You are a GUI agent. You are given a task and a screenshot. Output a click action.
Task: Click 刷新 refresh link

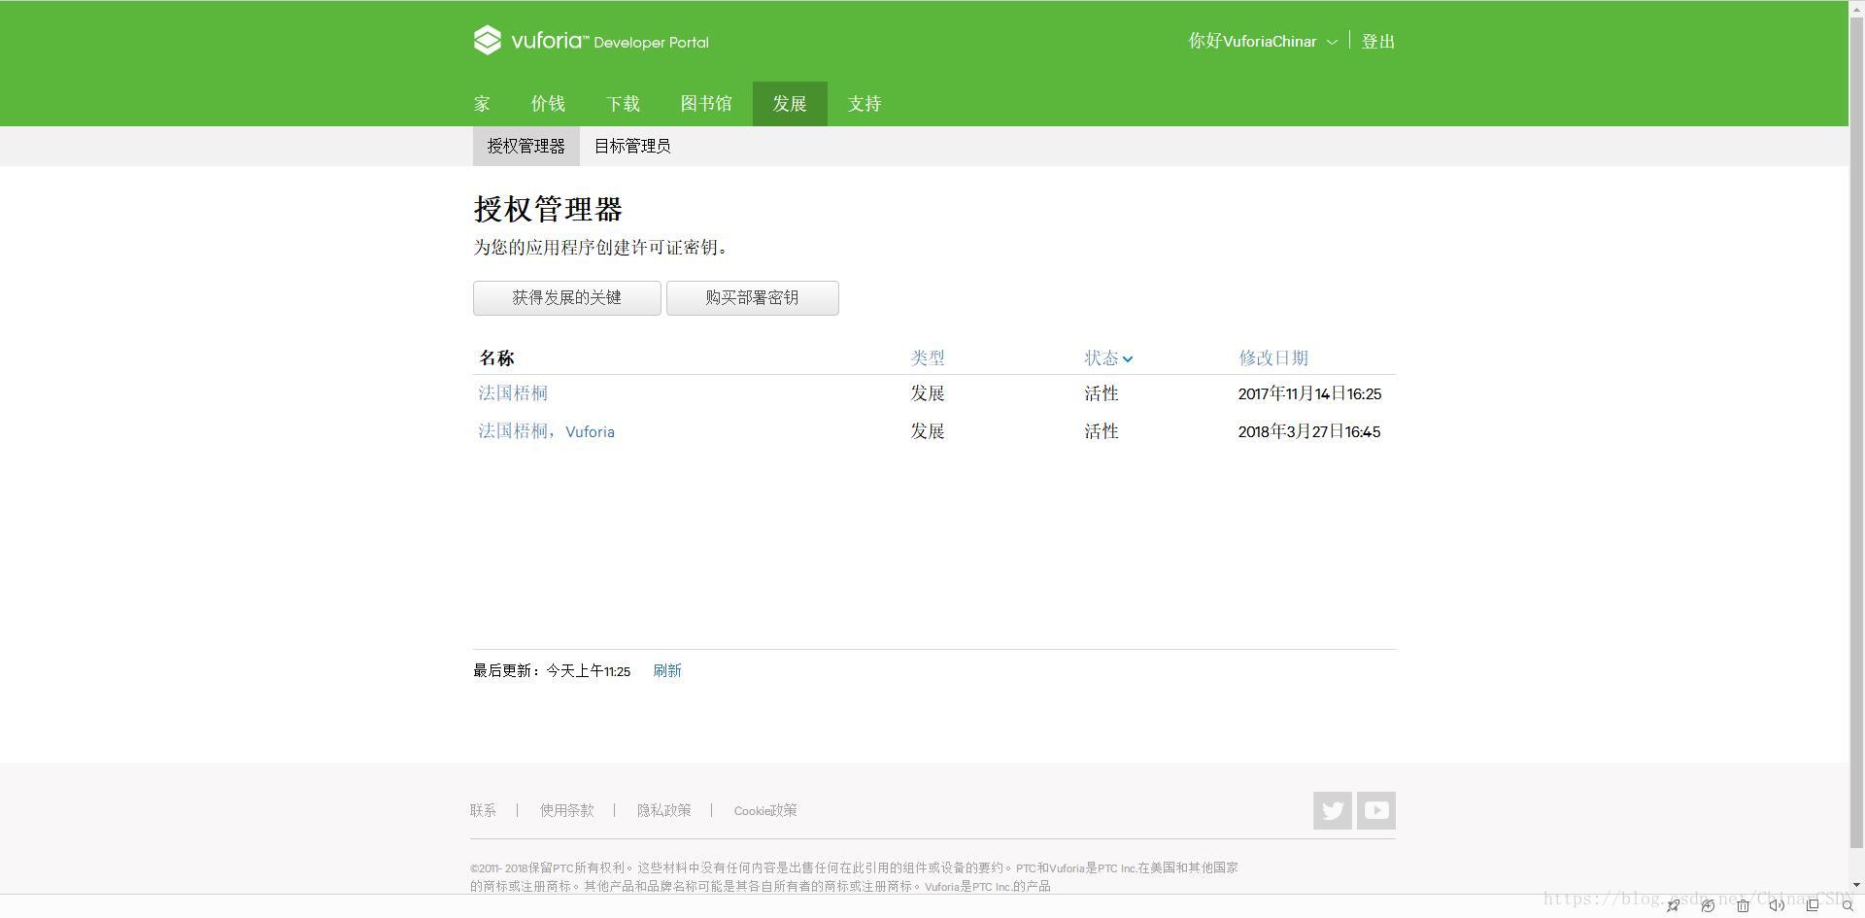pyautogui.click(x=667, y=670)
